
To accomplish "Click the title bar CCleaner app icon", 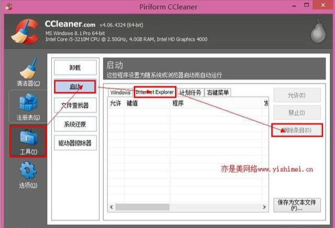I will coord(9,6).
